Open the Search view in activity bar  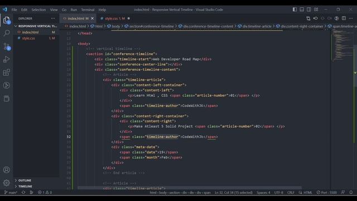pyautogui.click(x=7, y=33)
